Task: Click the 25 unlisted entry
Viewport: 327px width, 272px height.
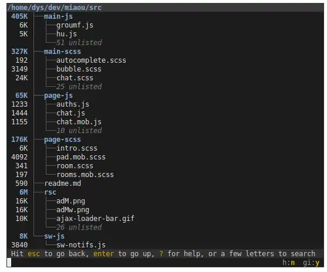Action: click(79, 87)
